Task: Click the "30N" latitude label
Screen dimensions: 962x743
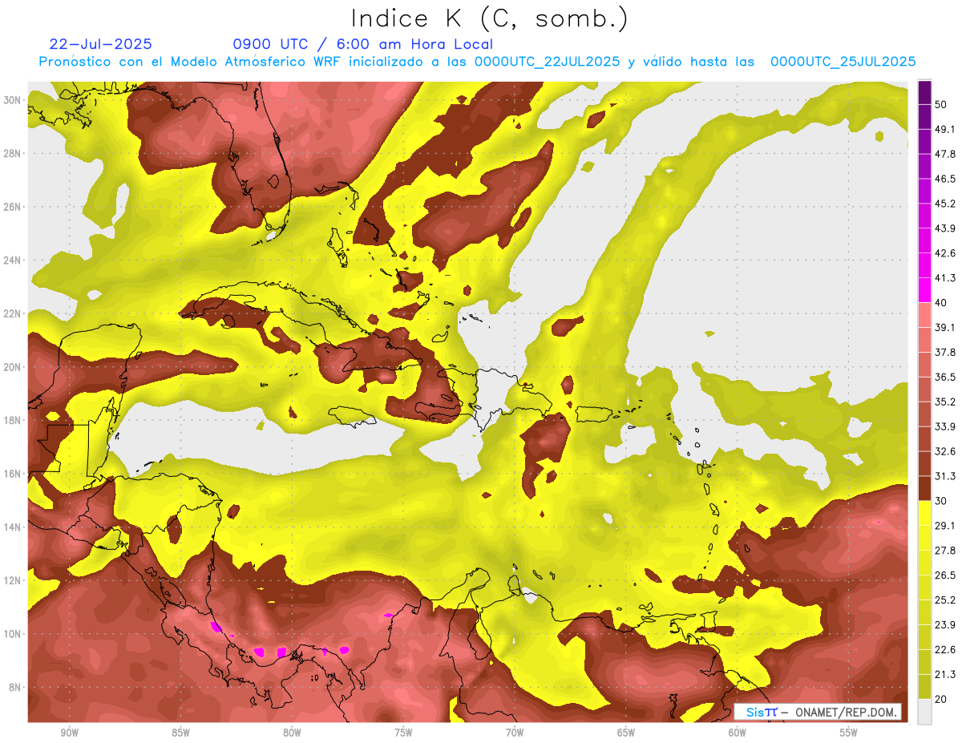Action: point(13,99)
